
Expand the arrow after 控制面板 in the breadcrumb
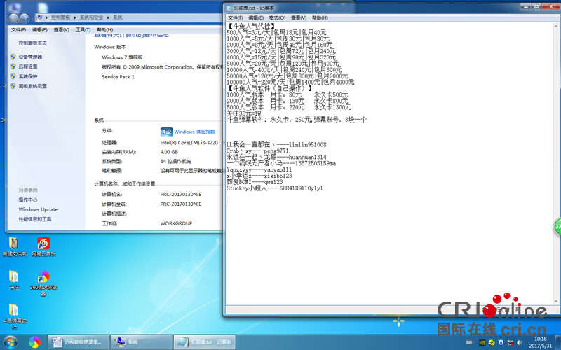pyautogui.click(x=75, y=17)
